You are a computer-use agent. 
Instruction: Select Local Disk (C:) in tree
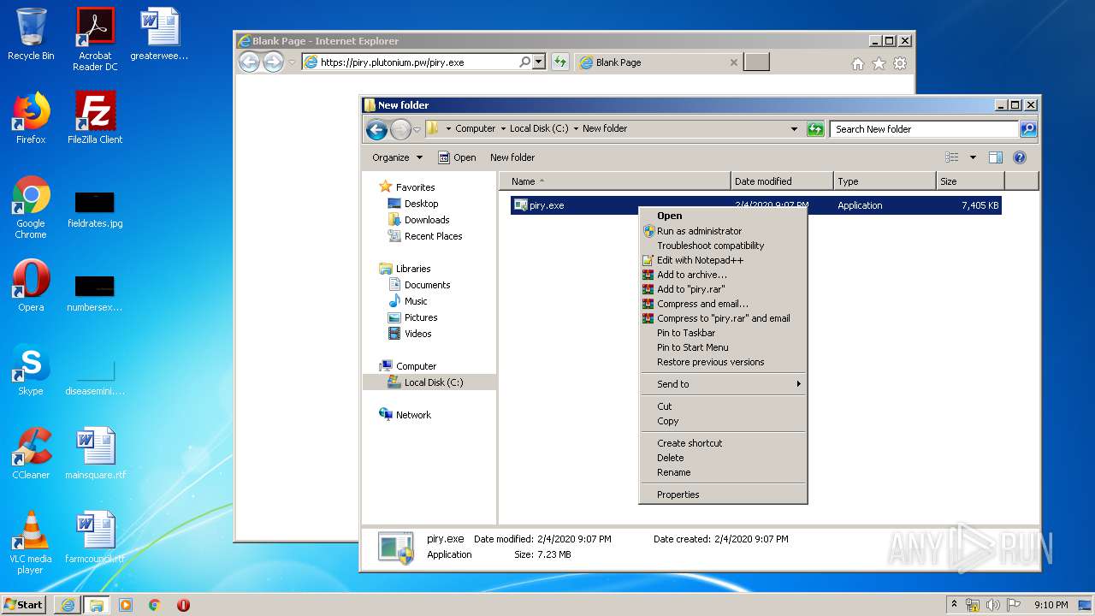pos(429,382)
